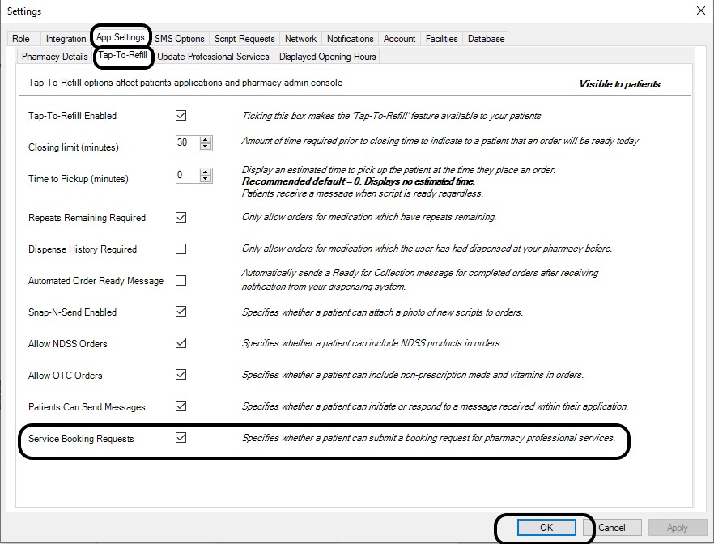714x544 pixels.
Task: Close the Settings dialog window
Action: coord(701,11)
